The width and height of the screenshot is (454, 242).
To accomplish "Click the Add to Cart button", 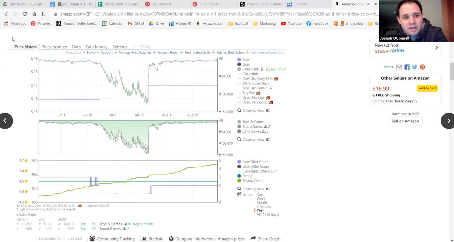I will 427,88.
